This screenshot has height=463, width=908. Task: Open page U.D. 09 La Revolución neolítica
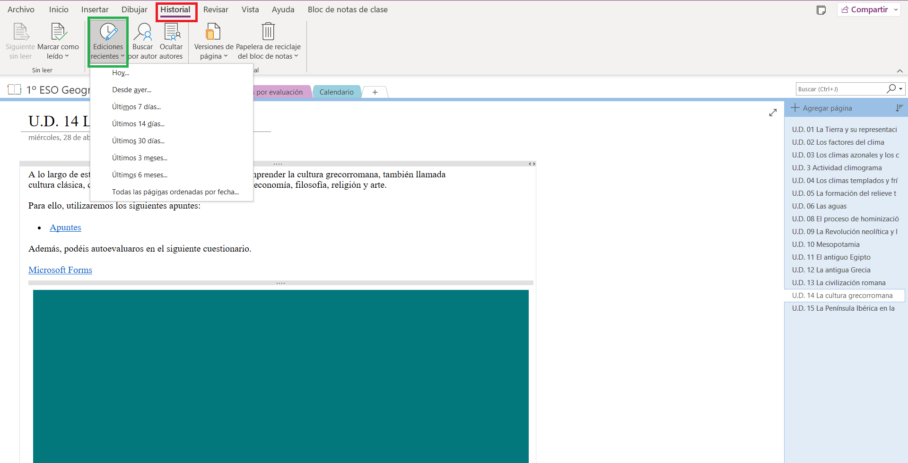845,232
